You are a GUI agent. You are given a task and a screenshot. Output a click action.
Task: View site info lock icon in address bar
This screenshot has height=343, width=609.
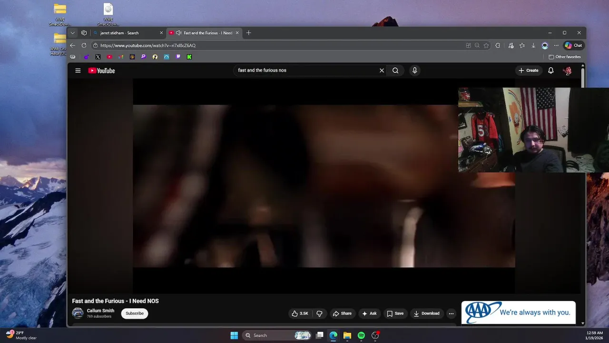[95, 45]
